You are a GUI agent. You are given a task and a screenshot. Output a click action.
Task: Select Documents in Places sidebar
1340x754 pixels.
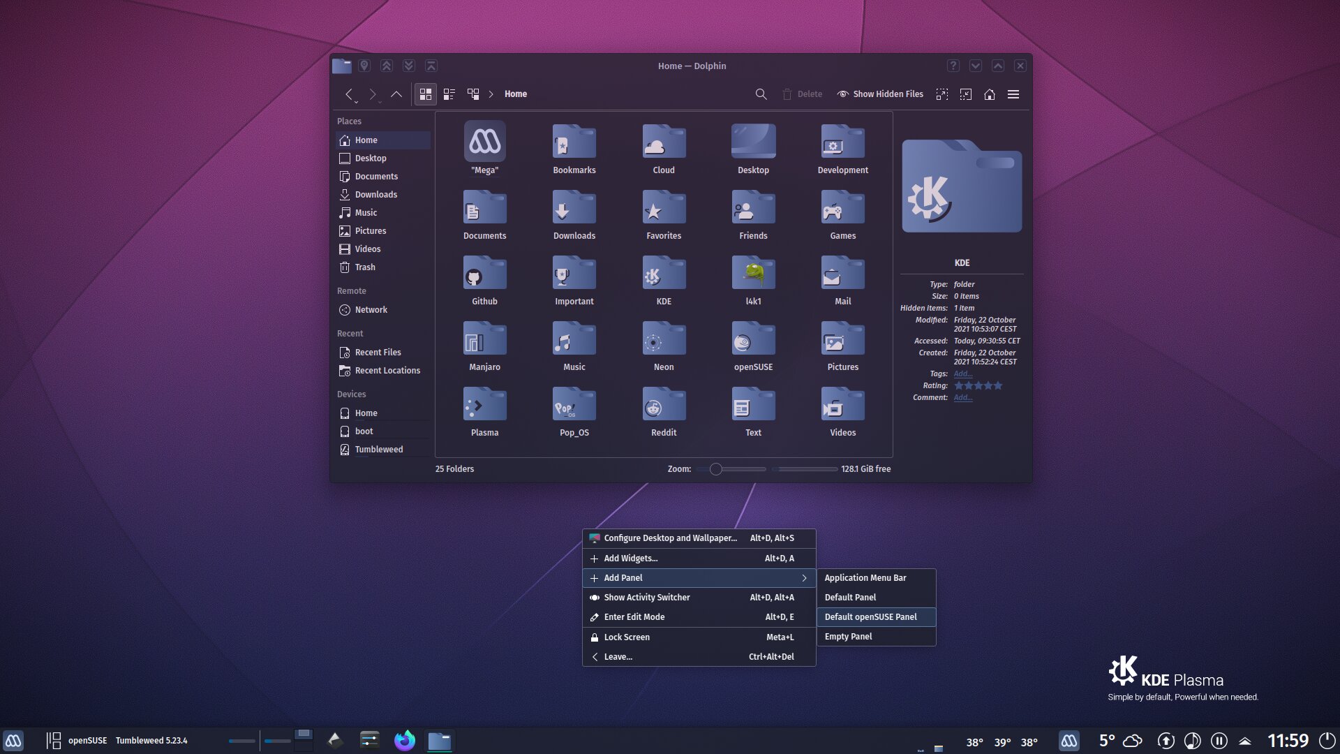[x=382, y=177]
